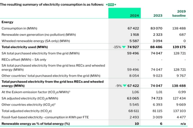Image resolution: width=193 pixels, height=128 pixels.
Task: Click the green down arrow beside -15%
Action: click(x=124, y=47)
